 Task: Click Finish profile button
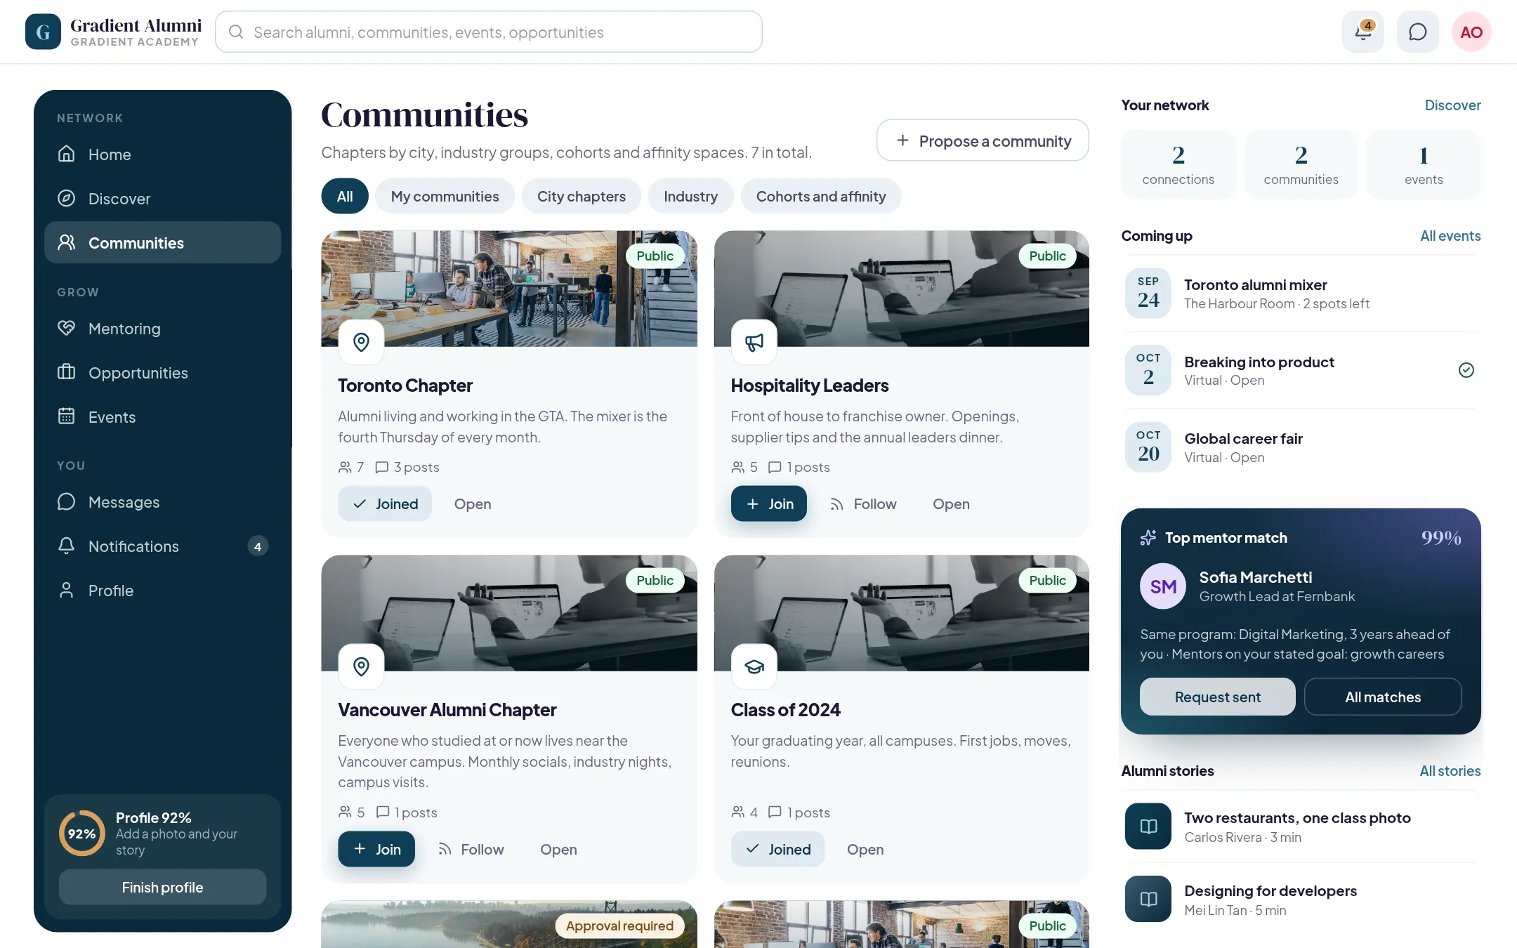[x=162, y=888]
